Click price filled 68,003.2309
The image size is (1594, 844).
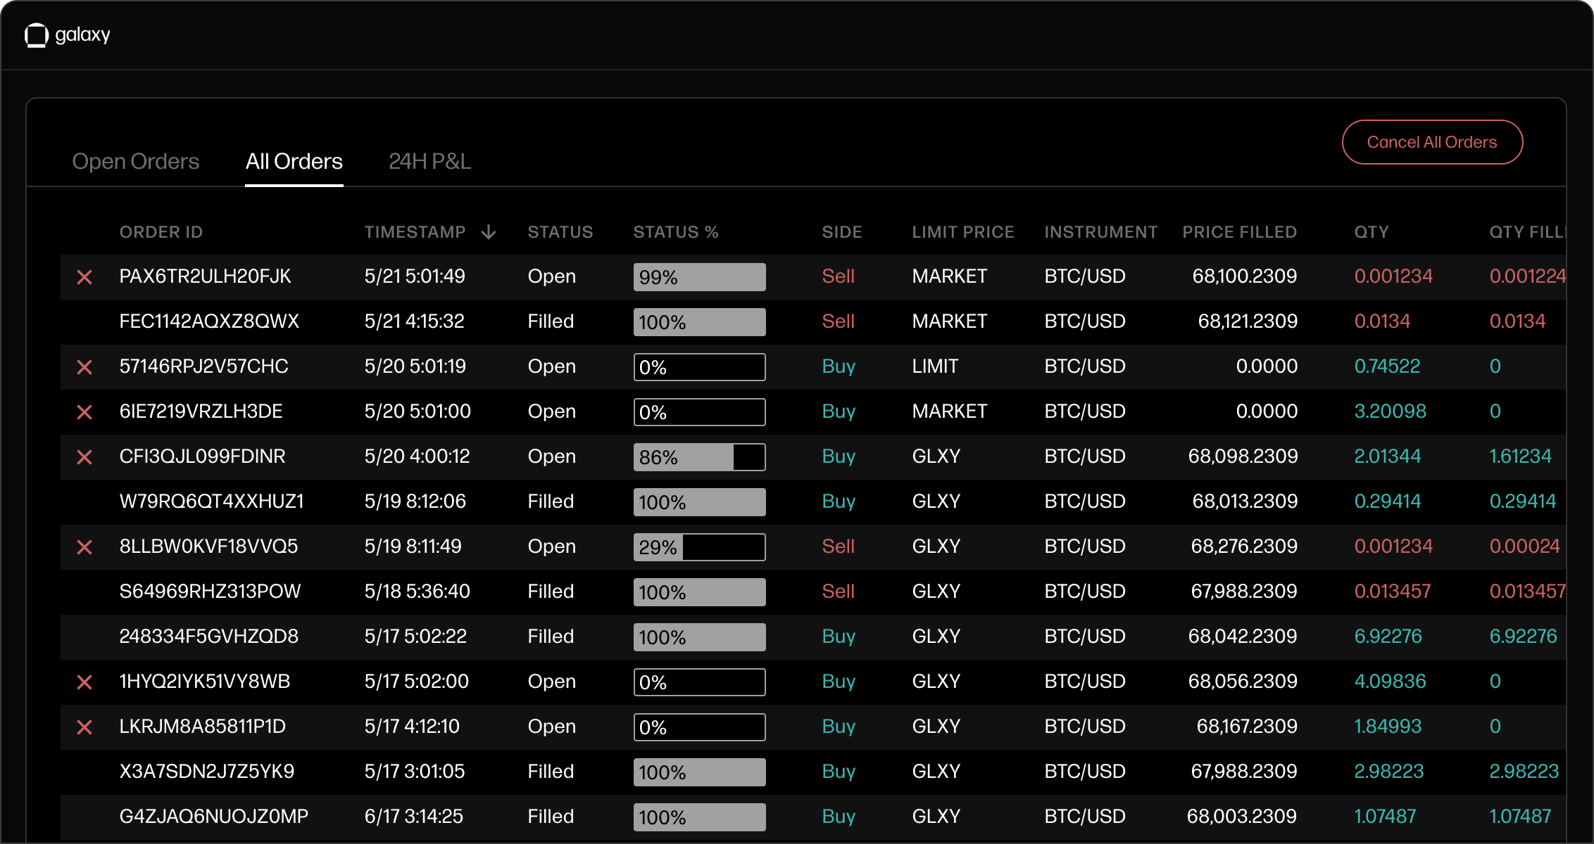click(x=1242, y=817)
